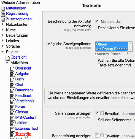Click the page icon beside Zusatzoptionen
Screen dimensions: 135x139
[x=3, y=20]
